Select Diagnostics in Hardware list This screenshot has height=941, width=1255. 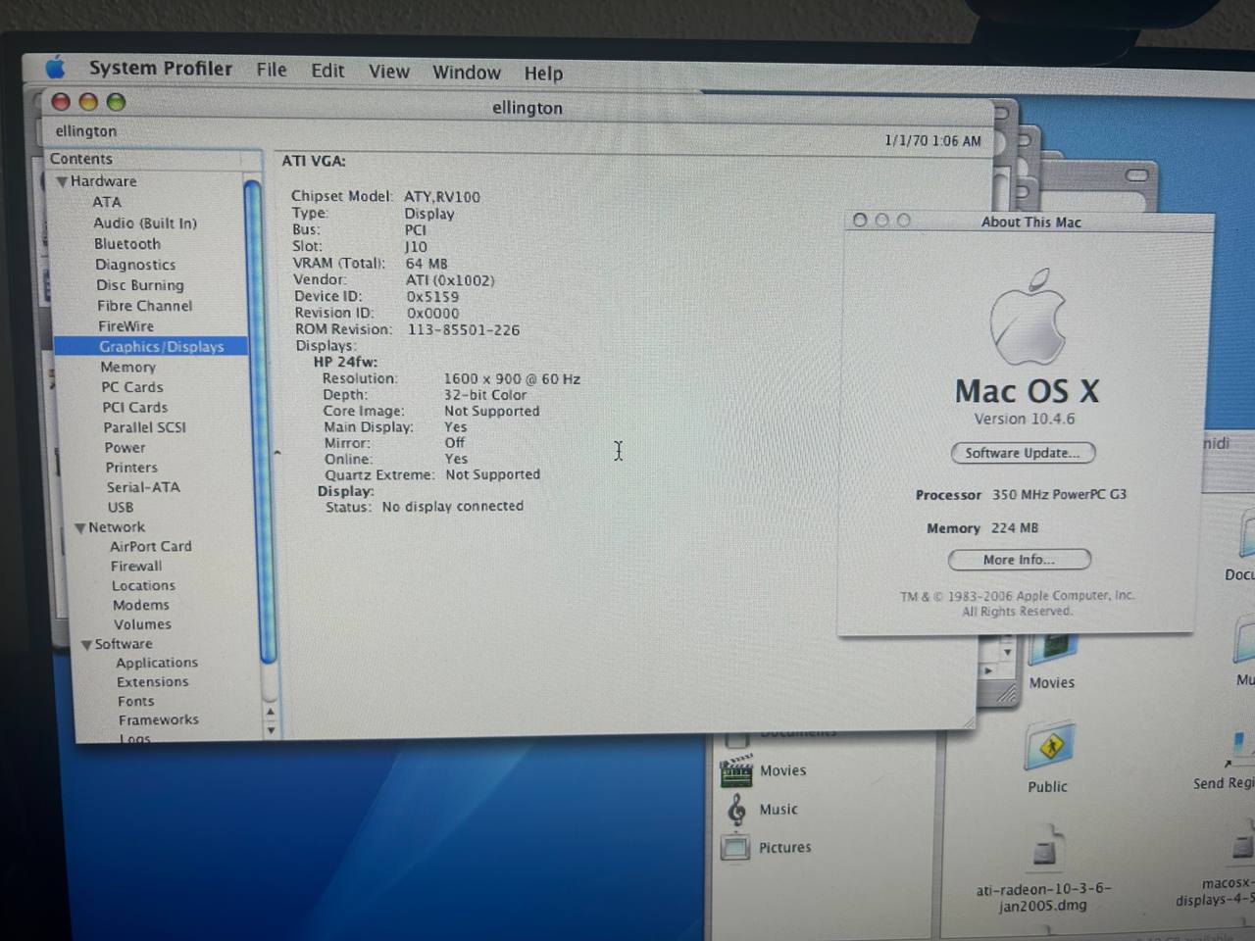[x=135, y=265]
